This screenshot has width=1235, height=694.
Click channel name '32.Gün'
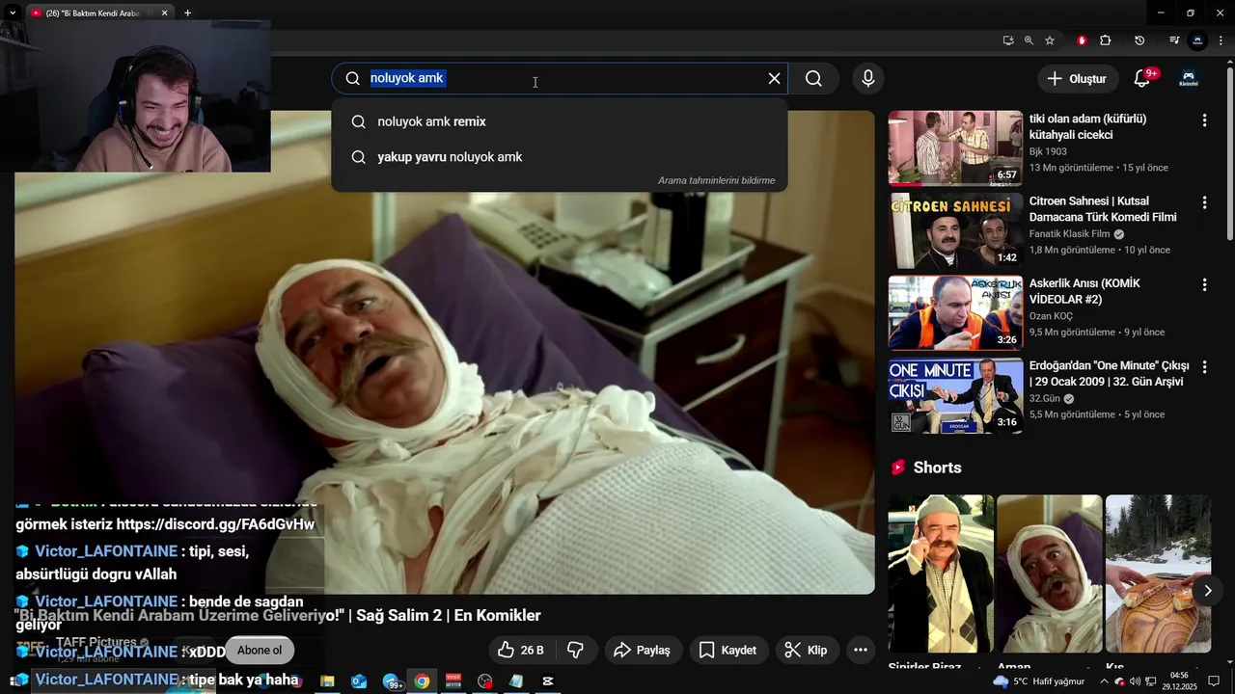point(1045,398)
